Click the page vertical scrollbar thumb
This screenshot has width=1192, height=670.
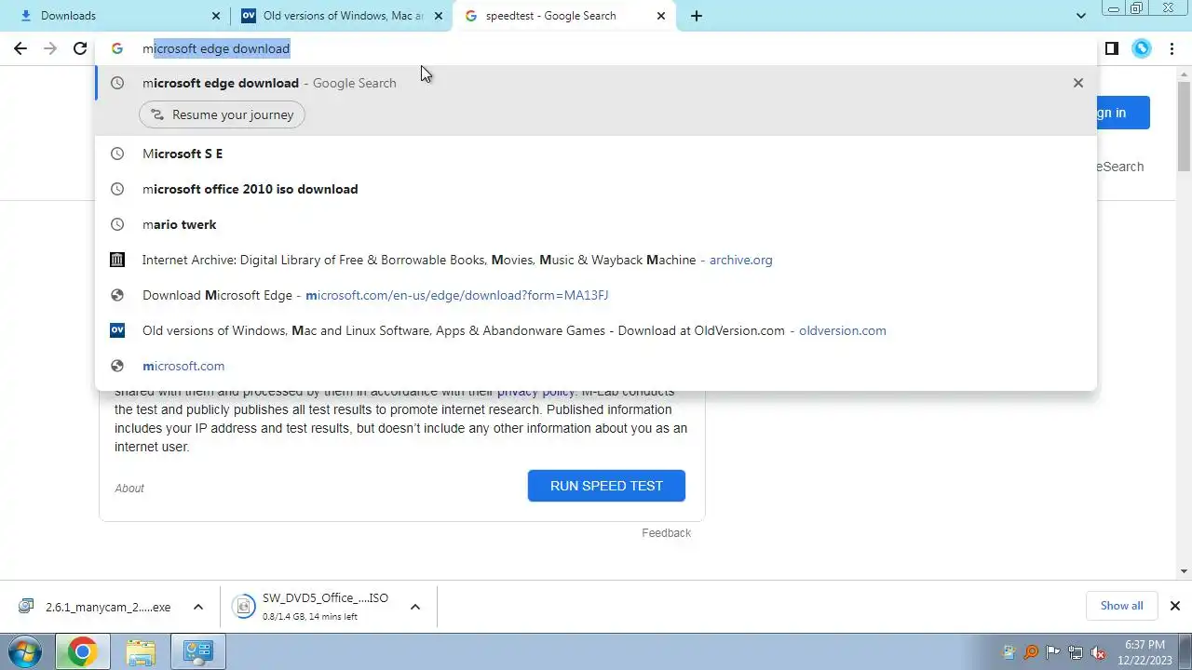(x=1184, y=125)
